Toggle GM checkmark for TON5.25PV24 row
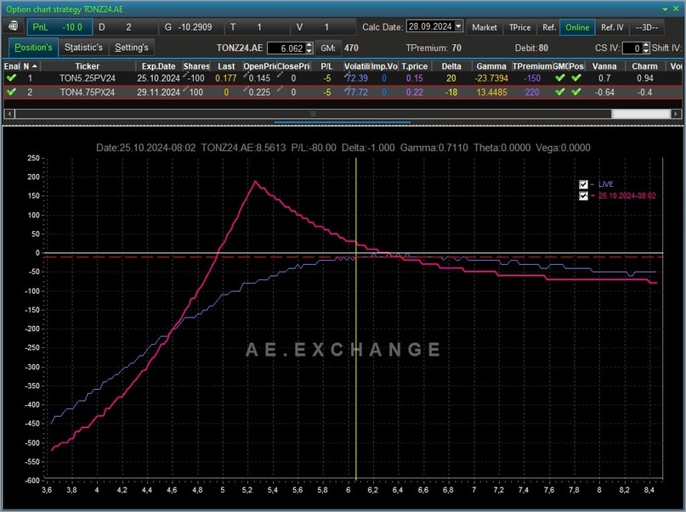 [x=559, y=78]
